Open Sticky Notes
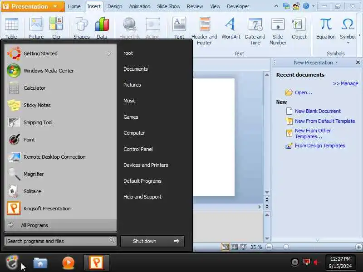Screen dimensions: 363x272 (x=61, y=105)
